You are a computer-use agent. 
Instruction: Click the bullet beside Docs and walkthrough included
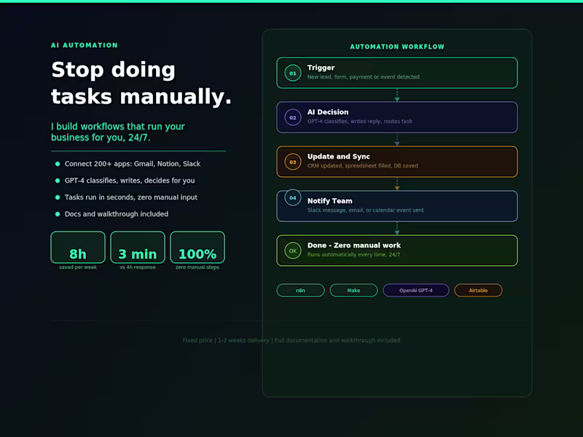[x=56, y=214]
